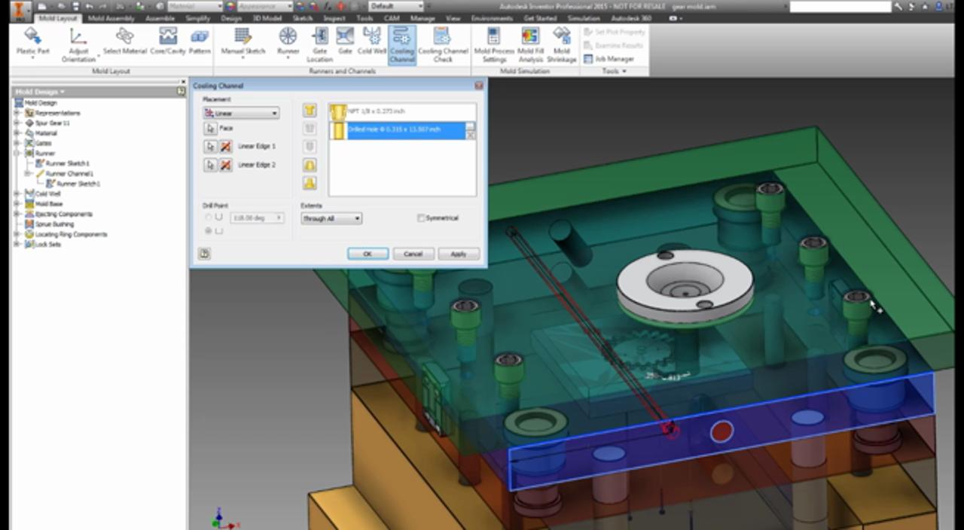964x530 pixels.
Task: Switch to the Mold Assembly tab
Action: pos(111,18)
